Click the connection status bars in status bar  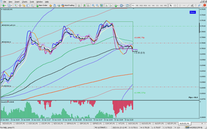pos(187,127)
